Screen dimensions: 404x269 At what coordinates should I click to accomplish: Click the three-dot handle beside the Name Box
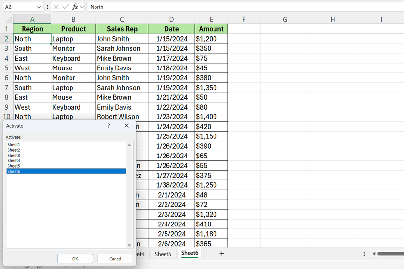pyautogui.click(x=47, y=7)
